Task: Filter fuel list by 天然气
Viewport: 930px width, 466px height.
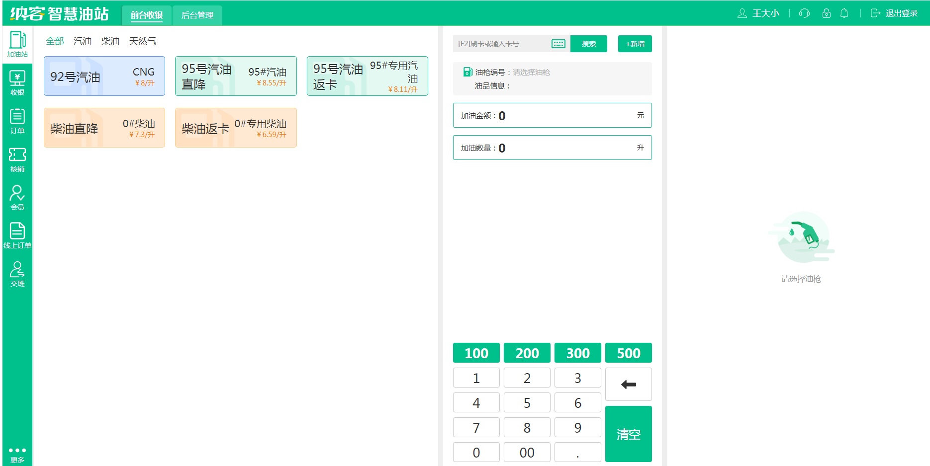Action: [143, 41]
